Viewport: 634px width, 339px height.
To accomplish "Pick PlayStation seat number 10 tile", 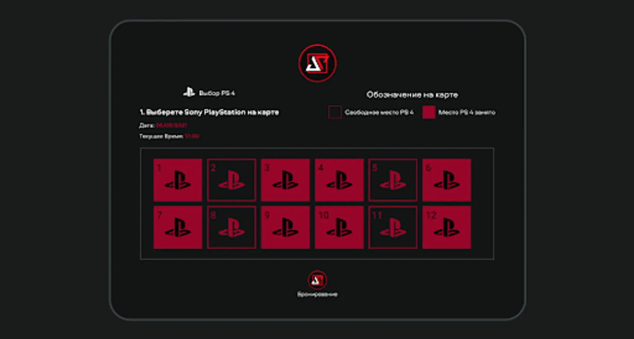I will [x=339, y=227].
